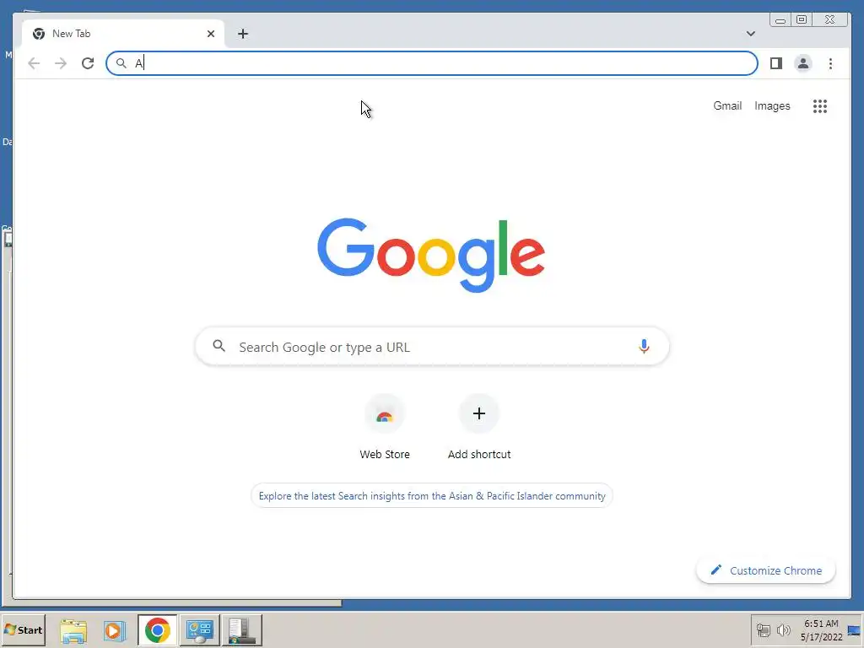Click the Show desktop icon in the tray corner
The height and width of the screenshot is (648, 864).
[855, 630]
